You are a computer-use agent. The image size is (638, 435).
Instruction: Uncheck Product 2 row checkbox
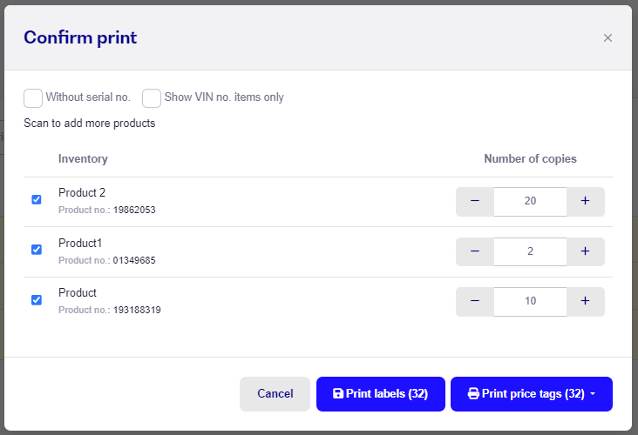[x=37, y=199]
